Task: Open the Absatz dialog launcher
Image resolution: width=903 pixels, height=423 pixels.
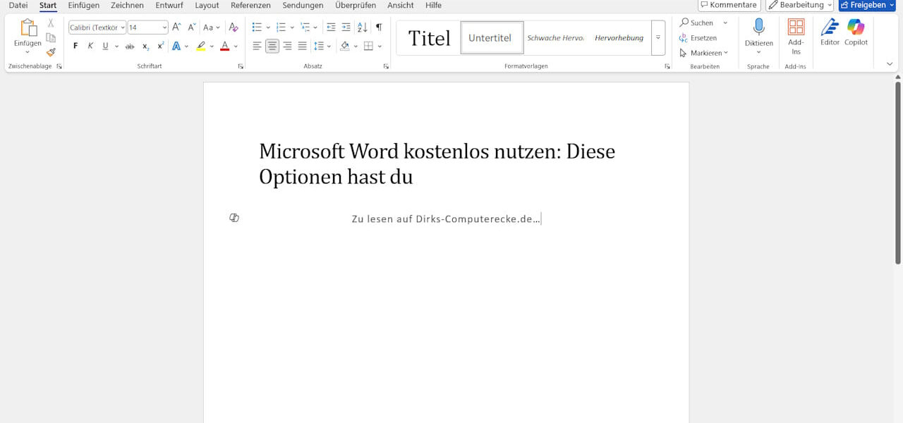Action: coord(386,66)
